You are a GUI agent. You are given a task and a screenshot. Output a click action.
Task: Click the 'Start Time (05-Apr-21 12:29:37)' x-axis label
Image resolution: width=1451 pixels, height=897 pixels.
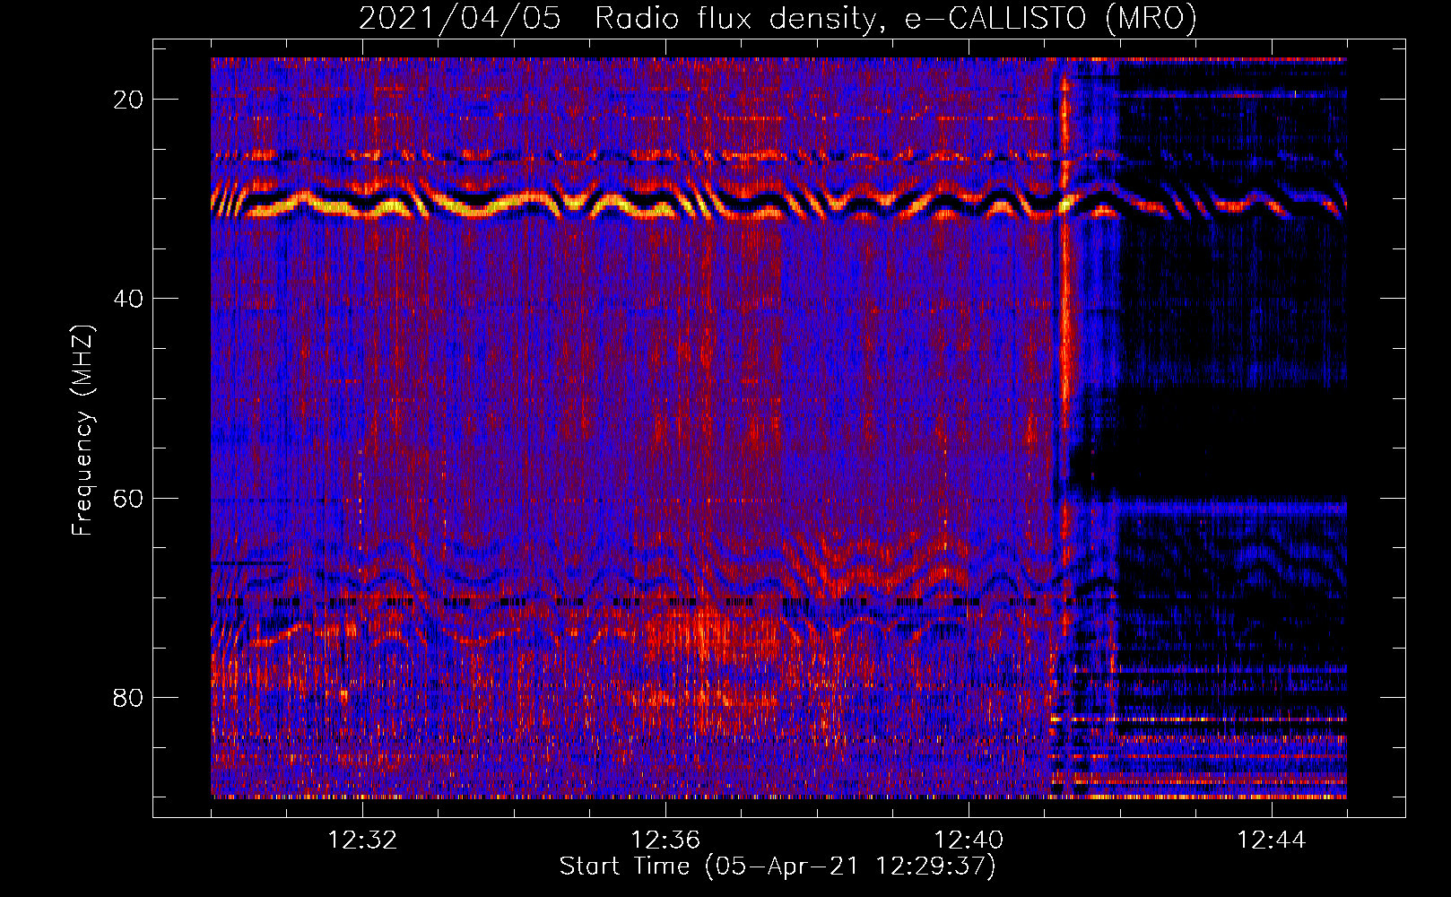click(x=778, y=867)
